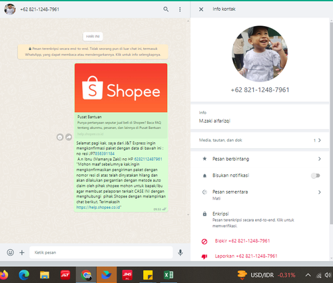Search within the chat using magnifier icon

pyautogui.click(x=166, y=9)
